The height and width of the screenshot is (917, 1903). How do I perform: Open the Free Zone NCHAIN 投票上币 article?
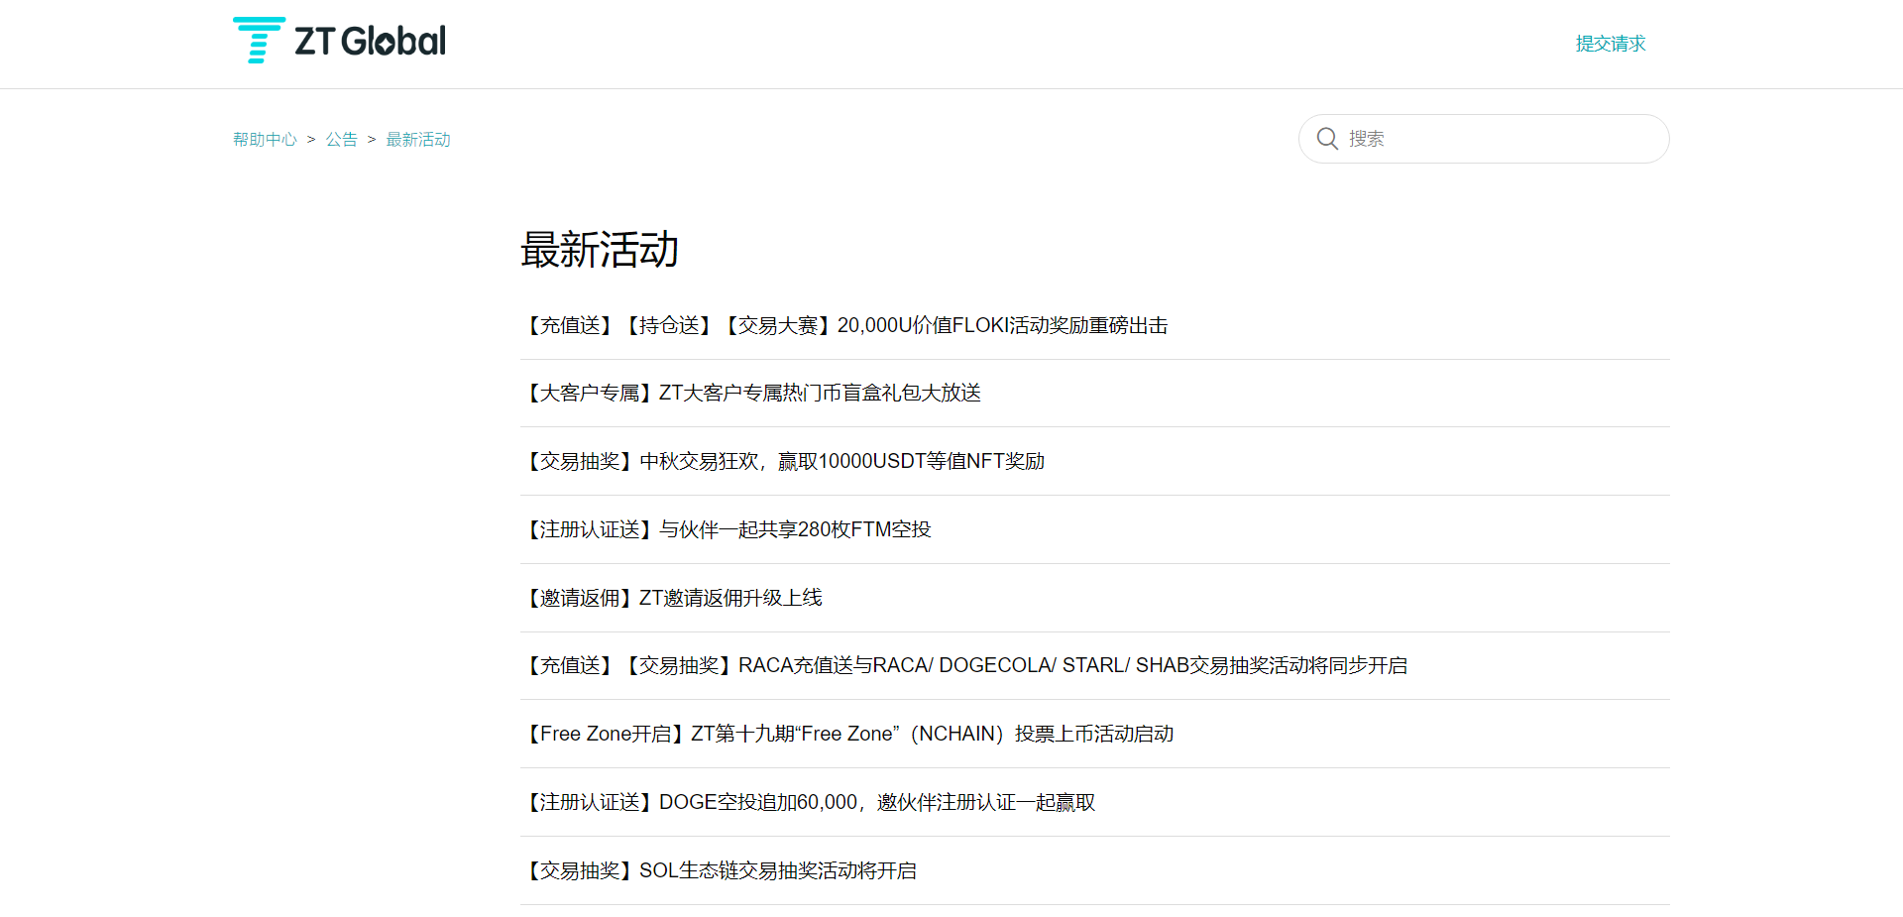pyautogui.click(x=847, y=734)
